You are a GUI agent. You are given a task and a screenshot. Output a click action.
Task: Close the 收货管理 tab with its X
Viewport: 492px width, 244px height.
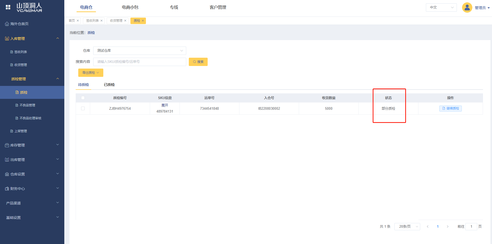pos(125,21)
